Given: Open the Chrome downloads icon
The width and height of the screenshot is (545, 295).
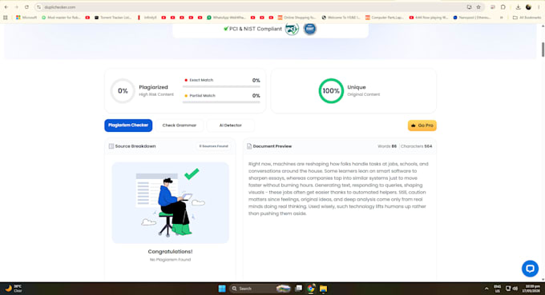Looking at the screenshot, I should tap(518, 7).
